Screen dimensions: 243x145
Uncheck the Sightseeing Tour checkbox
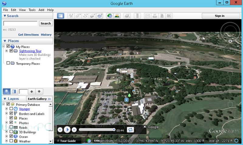pyautogui.click(x=11, y=51)
